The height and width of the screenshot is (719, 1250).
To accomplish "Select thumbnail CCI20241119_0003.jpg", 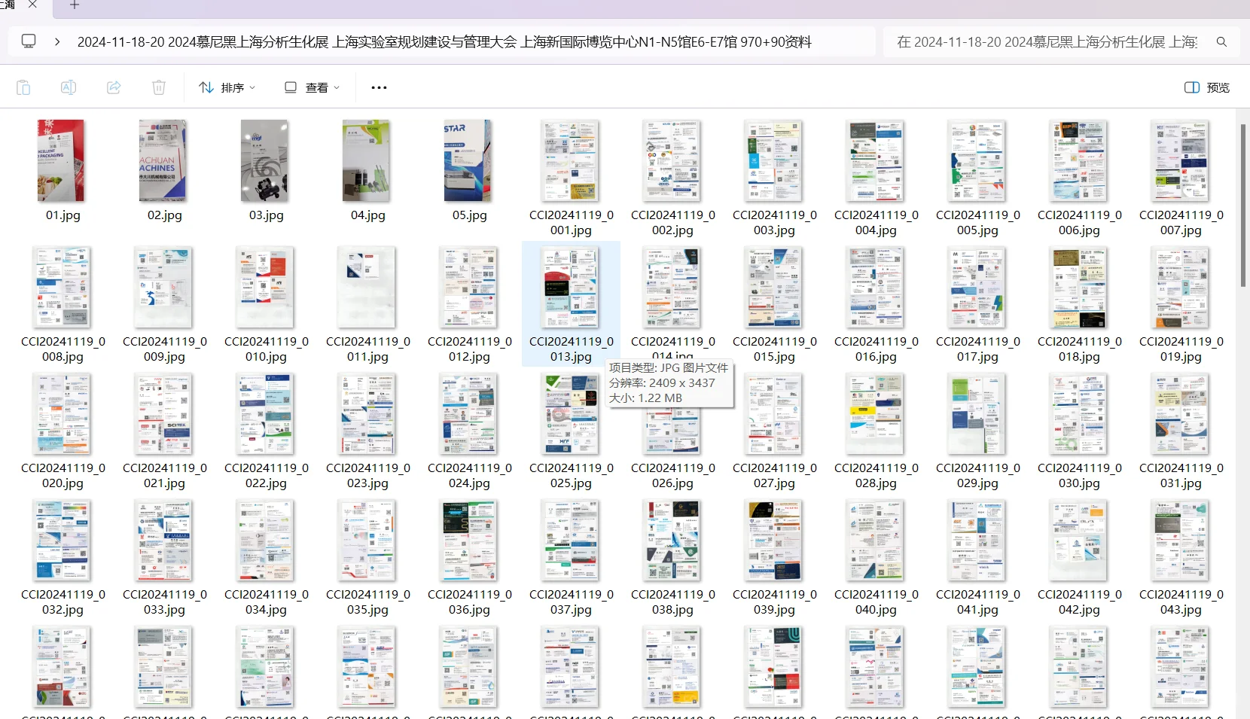I will tap(774, 160).
